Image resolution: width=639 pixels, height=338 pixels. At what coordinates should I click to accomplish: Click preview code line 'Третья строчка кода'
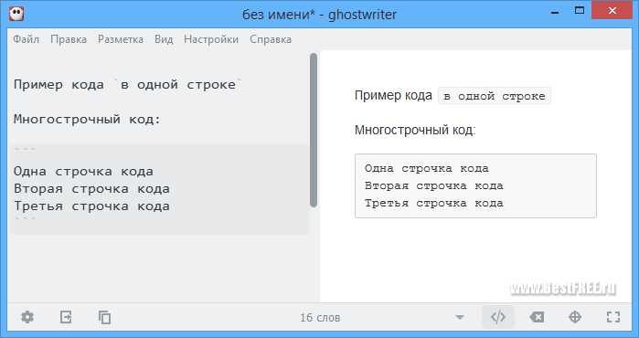click(x=434, y=203)
